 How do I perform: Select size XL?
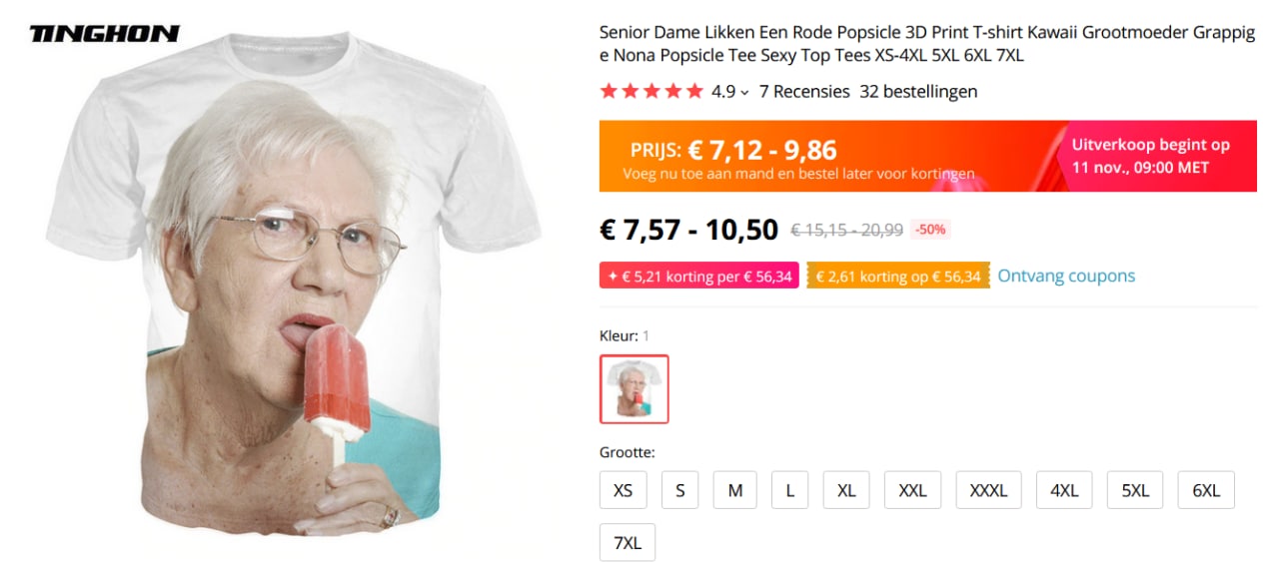846,490
